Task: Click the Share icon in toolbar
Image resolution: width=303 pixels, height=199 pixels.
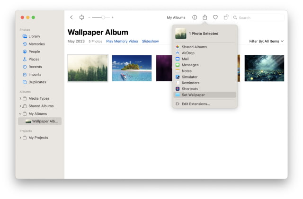Action: pyautogui.click(x=205, y=17)
